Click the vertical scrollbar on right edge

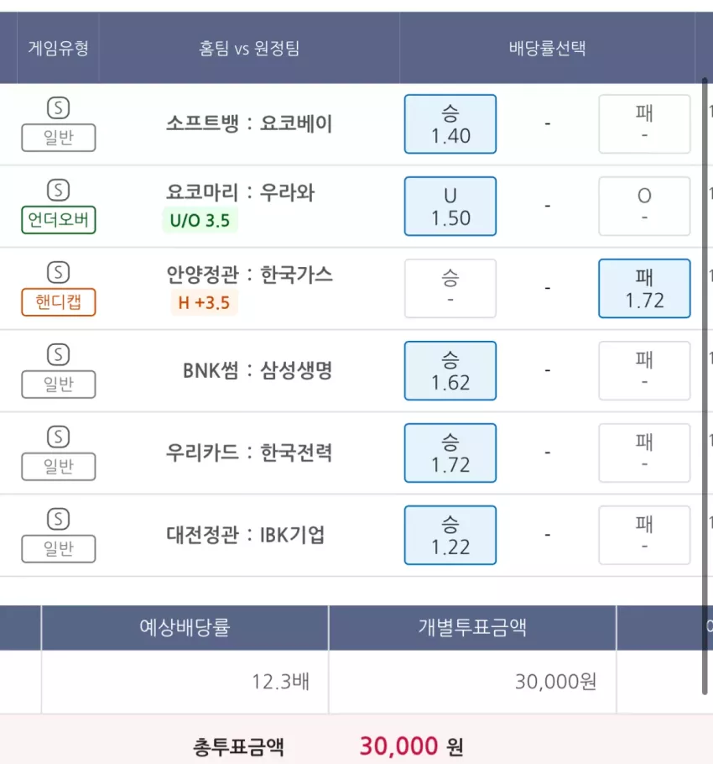click(705, 386)
